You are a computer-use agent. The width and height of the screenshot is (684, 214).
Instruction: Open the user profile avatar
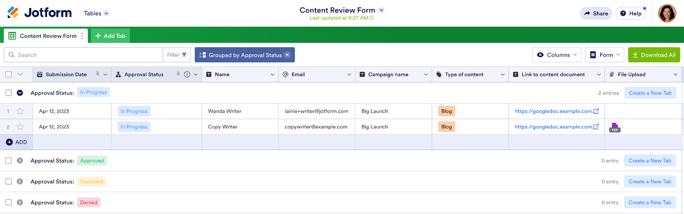click(667, 13)
